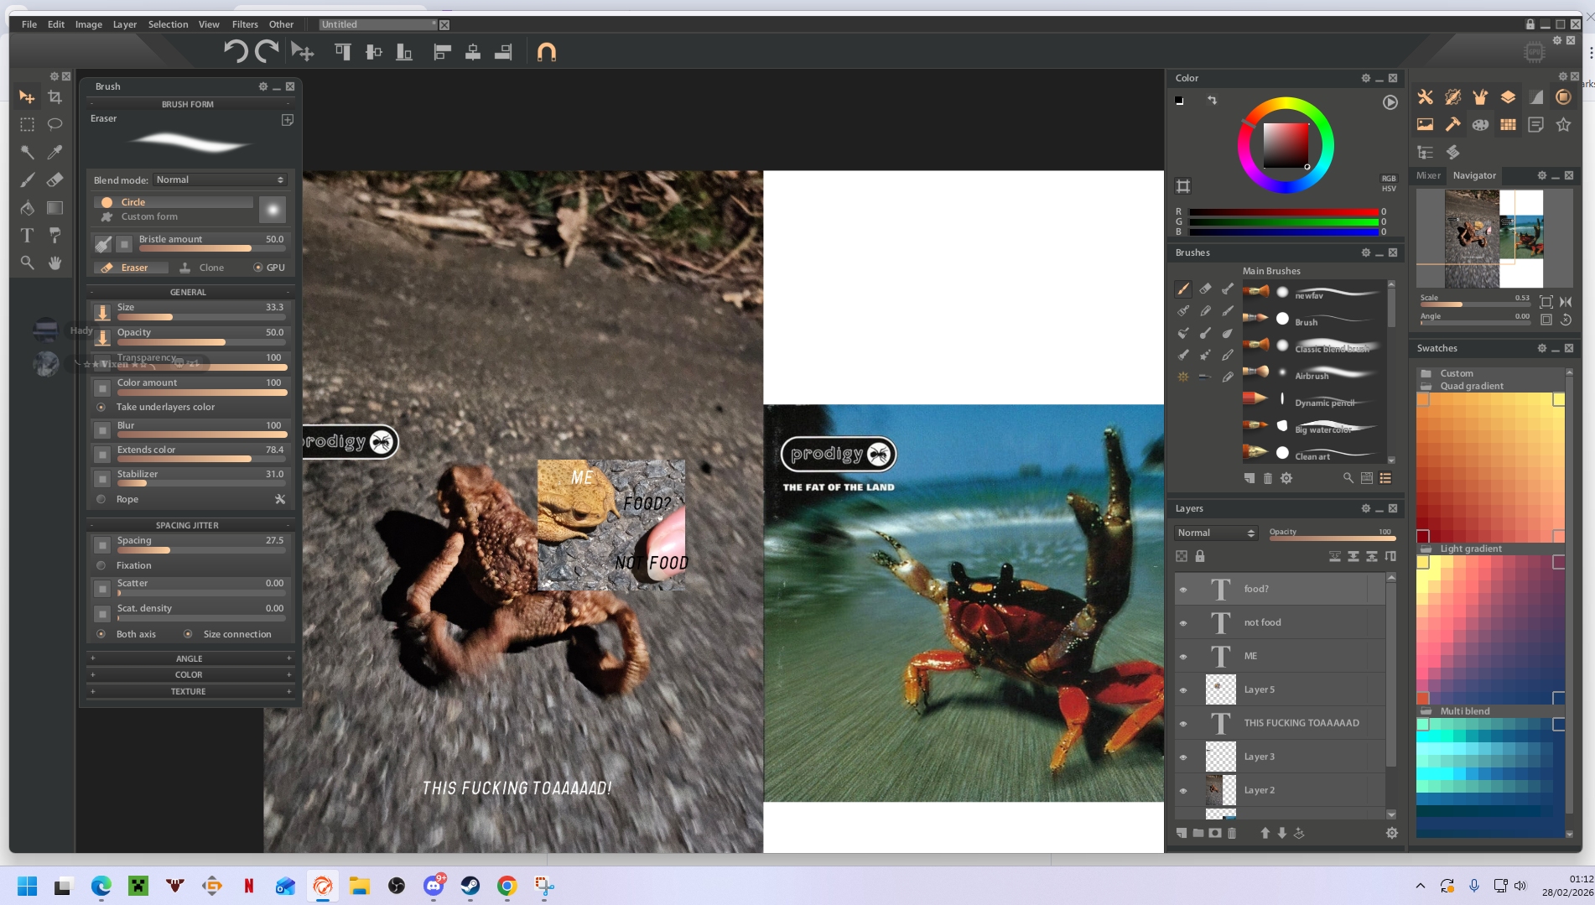Toggle the magnet snapping icon
The width and height of the screenshot is (1595, 905).
point(546,52)
